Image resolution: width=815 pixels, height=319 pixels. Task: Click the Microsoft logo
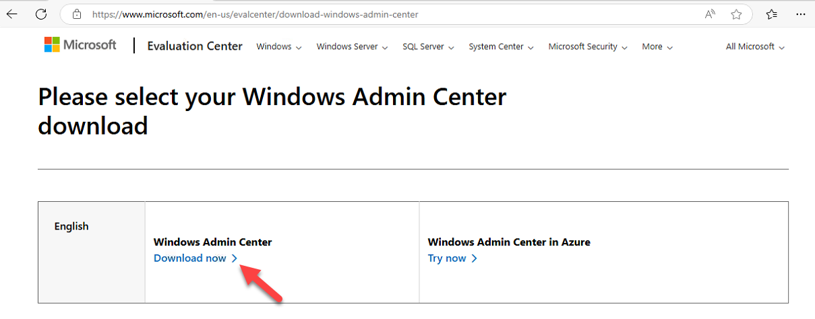coord(80,45)
